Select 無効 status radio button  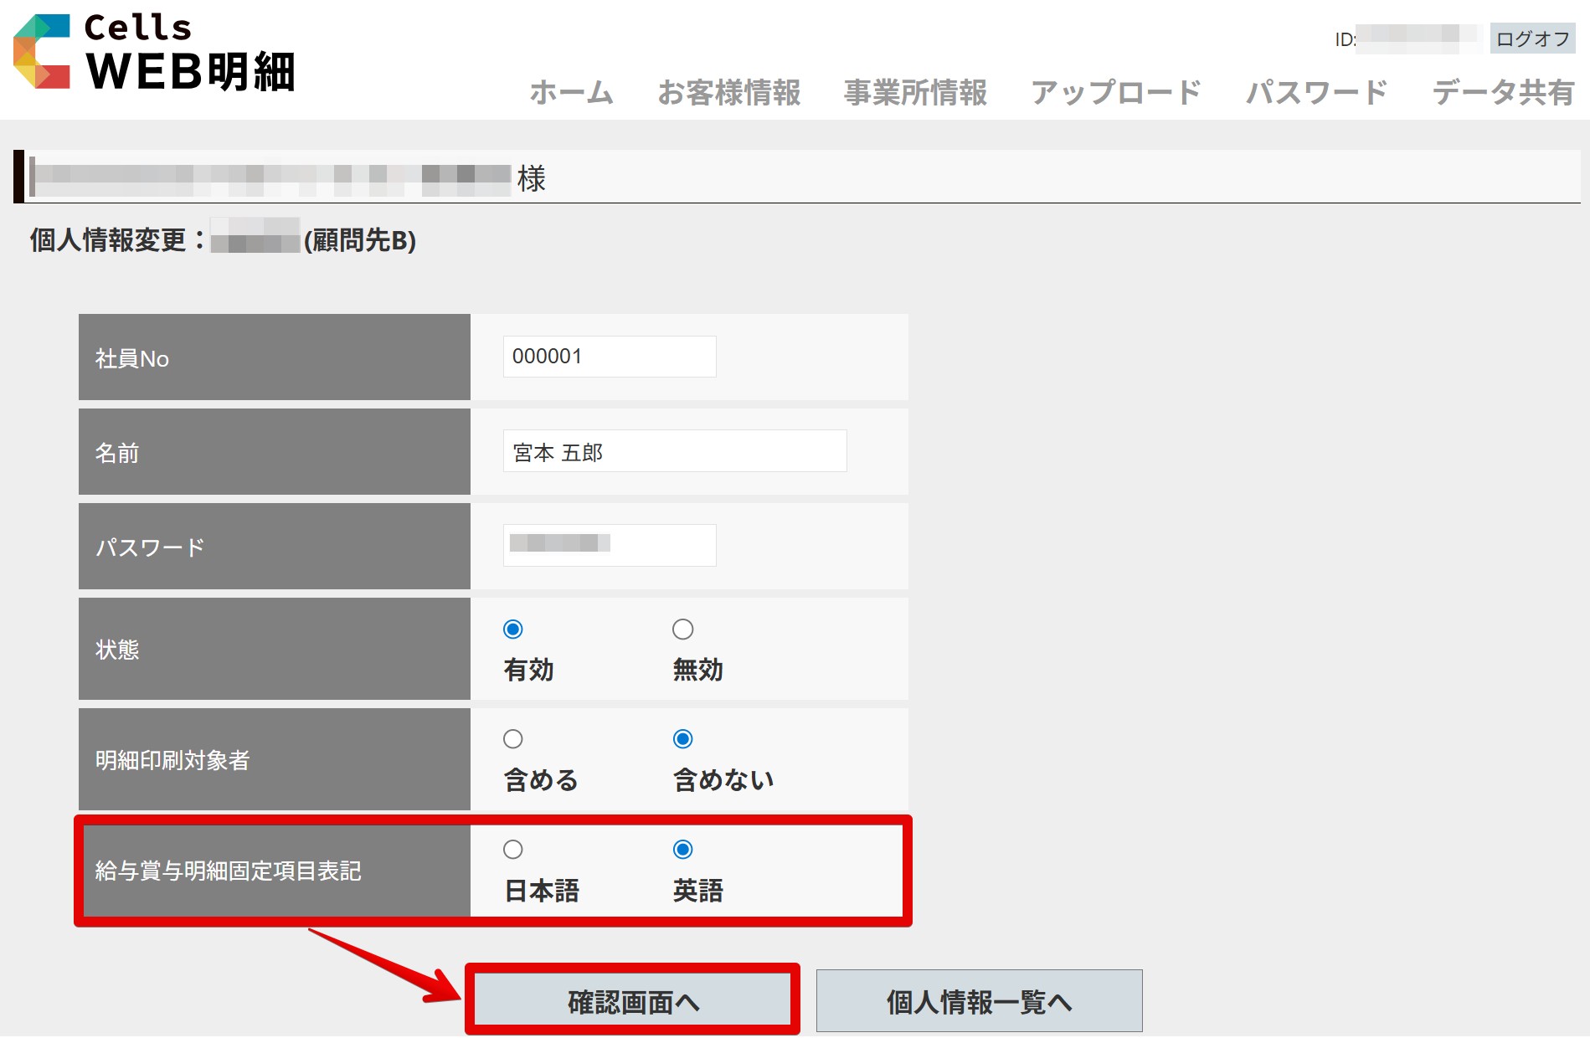tap(683, 629)
